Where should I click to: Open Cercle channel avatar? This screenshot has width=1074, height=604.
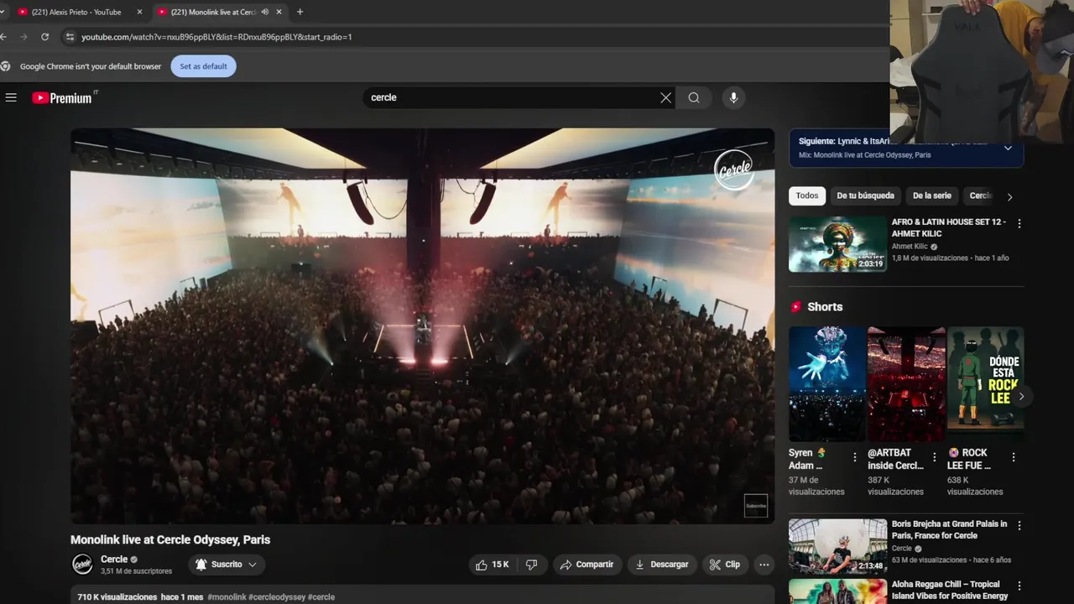[82, 565]
